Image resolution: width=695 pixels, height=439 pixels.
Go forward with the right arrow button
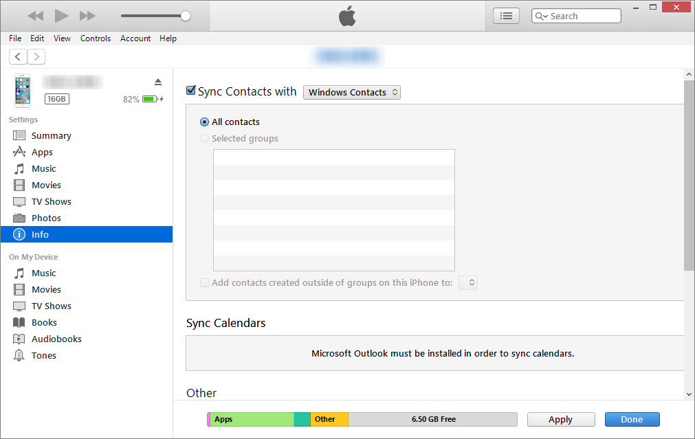pos(36,57)
